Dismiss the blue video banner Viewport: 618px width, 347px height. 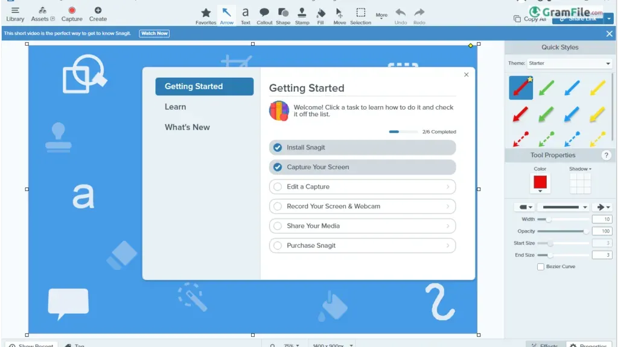(610, 34)
